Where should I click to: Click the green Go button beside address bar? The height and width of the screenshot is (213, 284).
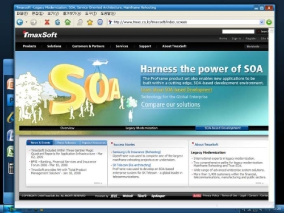tap(269, 22)
